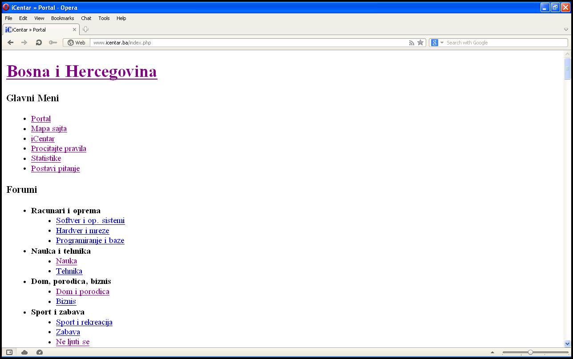The width and height of the screenshot is (573, 359).
Task: Expand the closed tabs chevron list
Action: pos(566,30)
